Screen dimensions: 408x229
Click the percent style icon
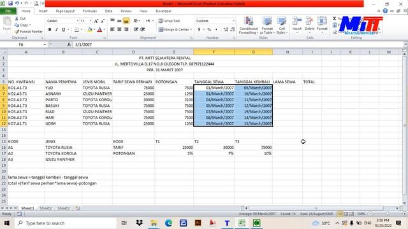click(x=209, y=30)
